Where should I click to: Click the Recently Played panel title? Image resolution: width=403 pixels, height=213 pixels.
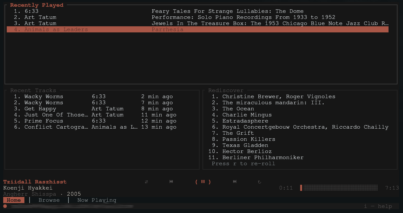[37, 5]
